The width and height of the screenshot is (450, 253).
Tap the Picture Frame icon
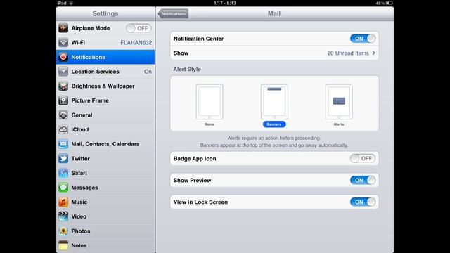pyautogui.click(x=63, y=100)
